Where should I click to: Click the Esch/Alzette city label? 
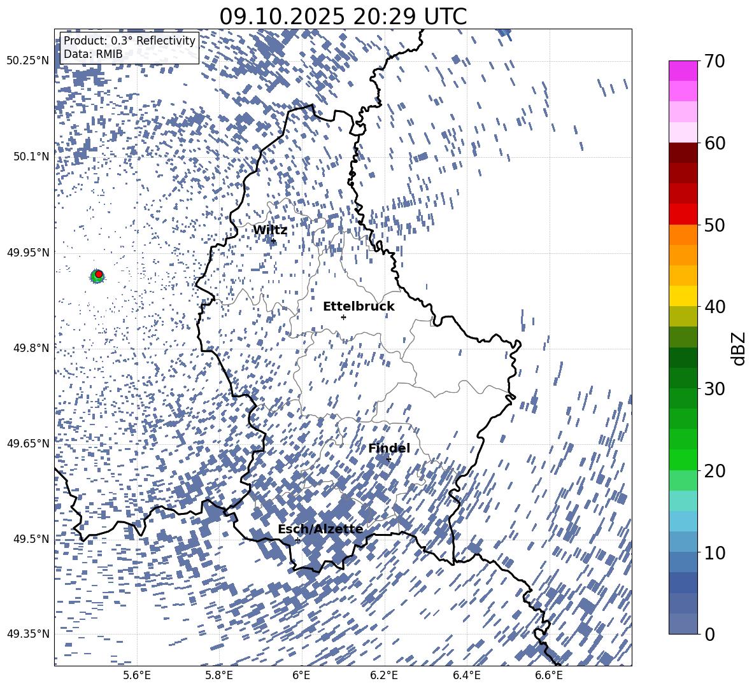click(x=320, y=529)
